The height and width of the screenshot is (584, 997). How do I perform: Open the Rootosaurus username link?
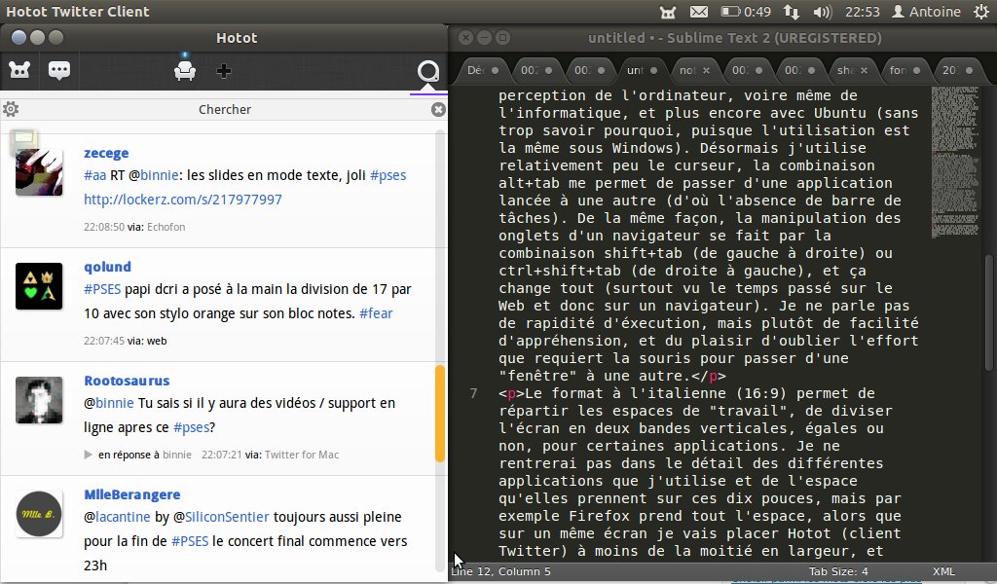tap(127, 381)
